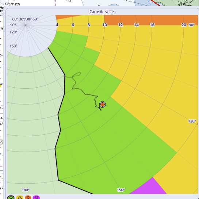Select the yellow C5 sail chip
This screenshot has height=199, width=199.
pos(20,197)
